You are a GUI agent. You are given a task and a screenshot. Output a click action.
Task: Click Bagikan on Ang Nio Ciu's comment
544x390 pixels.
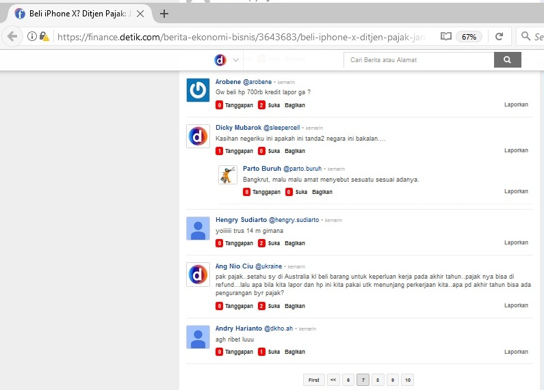pos(295,306)
